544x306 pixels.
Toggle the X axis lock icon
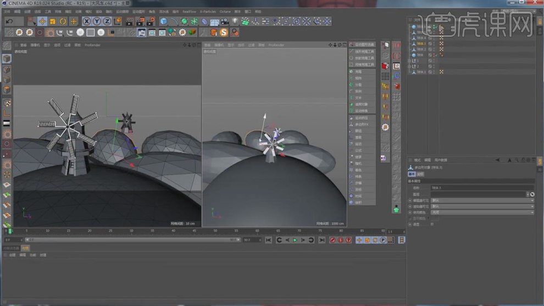point(87,21)
